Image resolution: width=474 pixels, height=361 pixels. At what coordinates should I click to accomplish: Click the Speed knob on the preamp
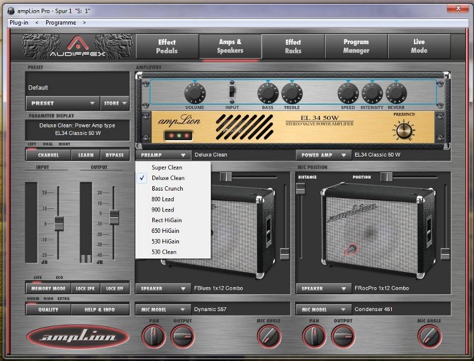(x=348, y=93)
